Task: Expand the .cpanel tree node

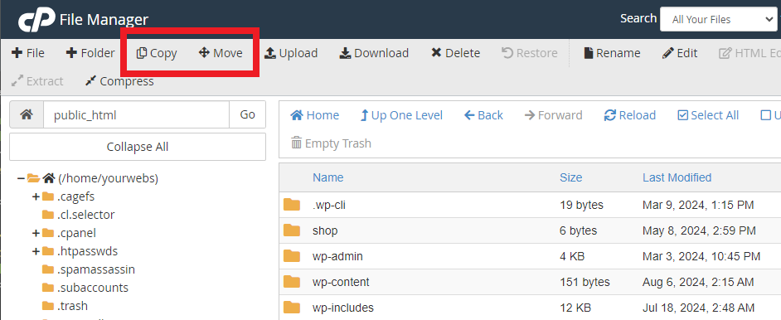Action: pos(36,233)
